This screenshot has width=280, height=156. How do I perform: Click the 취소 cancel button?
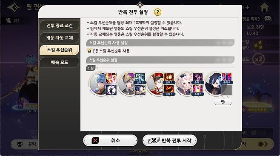(x=110, y=140)
